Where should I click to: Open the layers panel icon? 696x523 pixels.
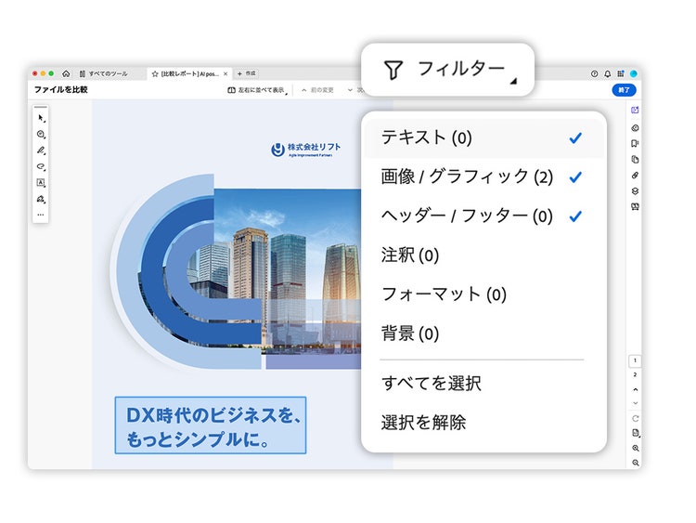pyautogui.click(x=635, y=191)
